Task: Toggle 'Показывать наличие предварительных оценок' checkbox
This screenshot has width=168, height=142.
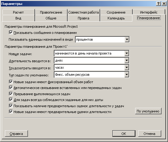Action: tap(11, 106)
